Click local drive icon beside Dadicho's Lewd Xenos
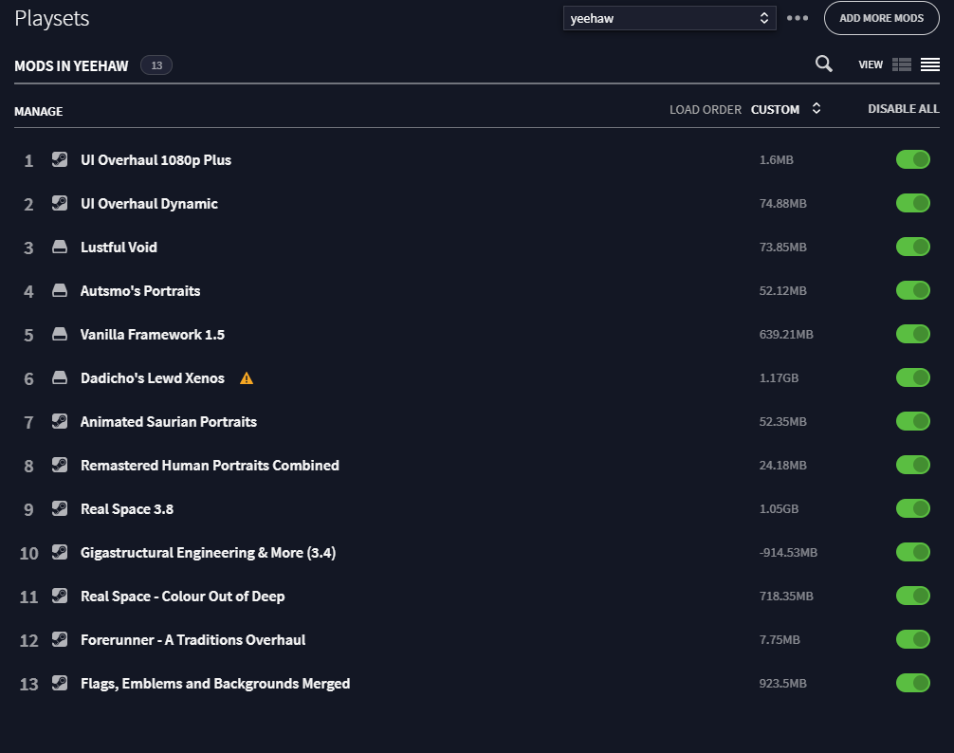 60,377
